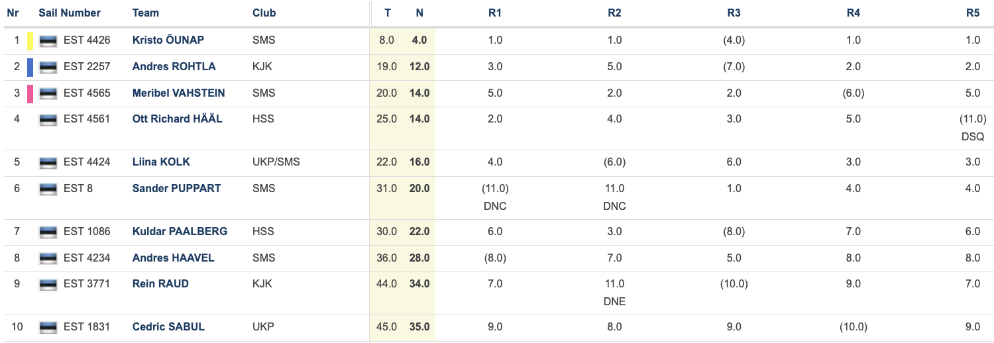Click the pink third place marker
This screenshot has height=343, width=994.
click(x=30, y=94)
